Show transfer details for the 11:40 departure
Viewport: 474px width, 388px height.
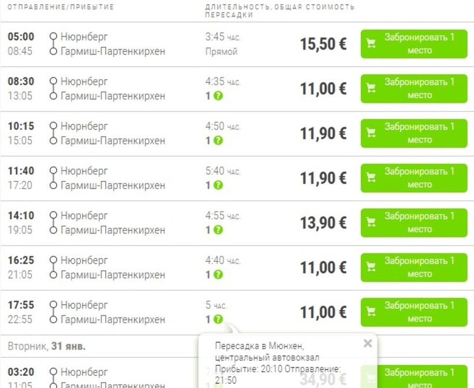[x=218, y=186]
